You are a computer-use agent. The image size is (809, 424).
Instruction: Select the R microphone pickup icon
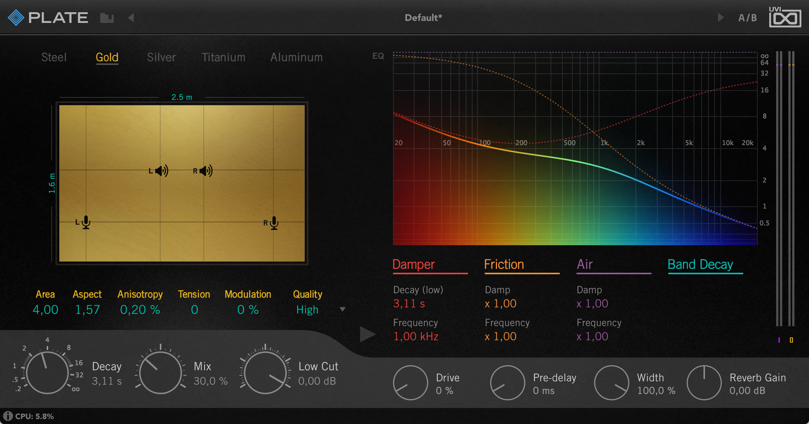click(x=273, y=223)
